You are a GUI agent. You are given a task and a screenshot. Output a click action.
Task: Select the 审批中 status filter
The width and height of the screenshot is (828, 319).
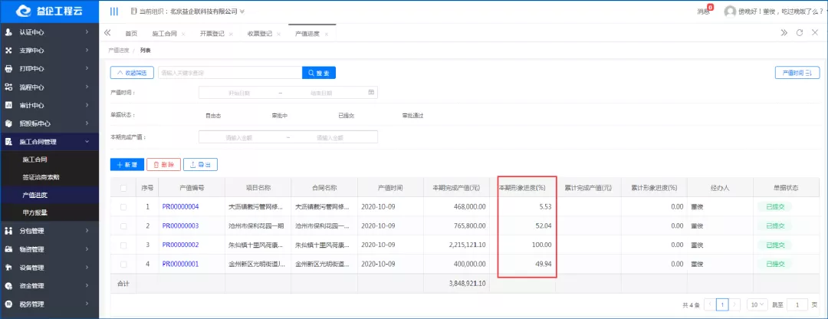(279, 115)
